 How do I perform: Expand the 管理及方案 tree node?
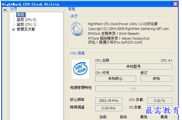pos(13,30)
